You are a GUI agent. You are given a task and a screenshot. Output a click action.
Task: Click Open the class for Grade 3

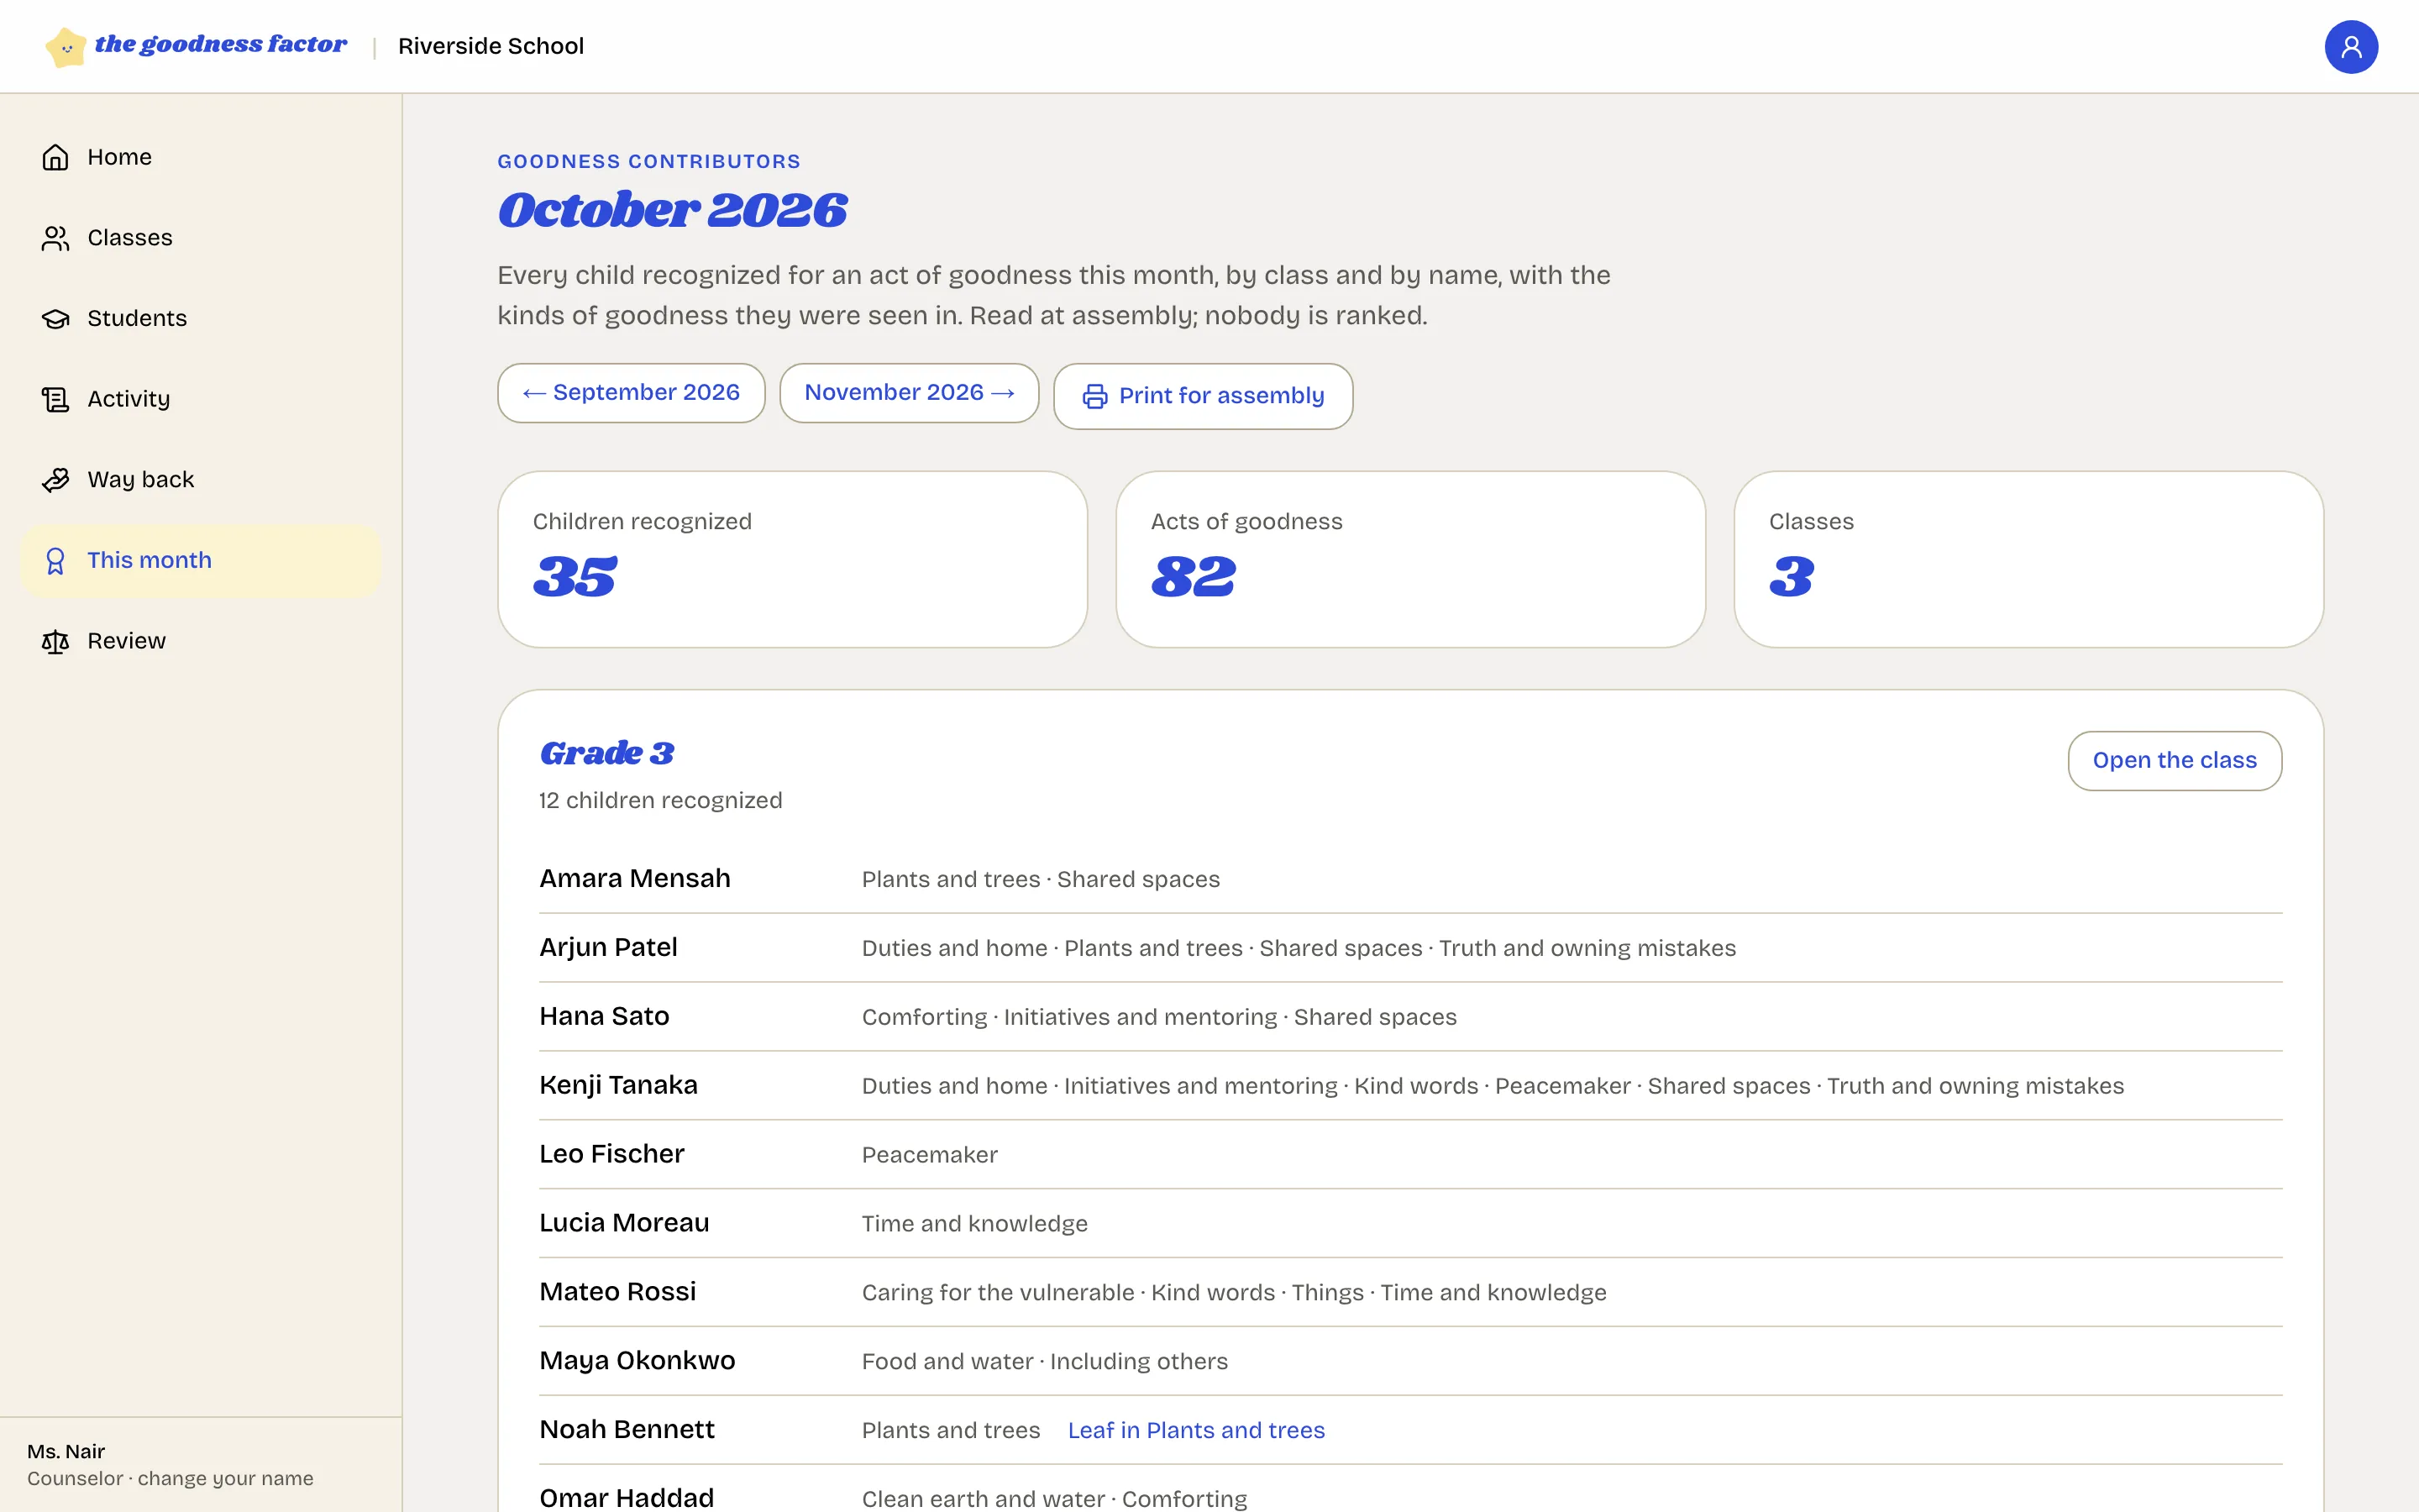point(2174,761)
